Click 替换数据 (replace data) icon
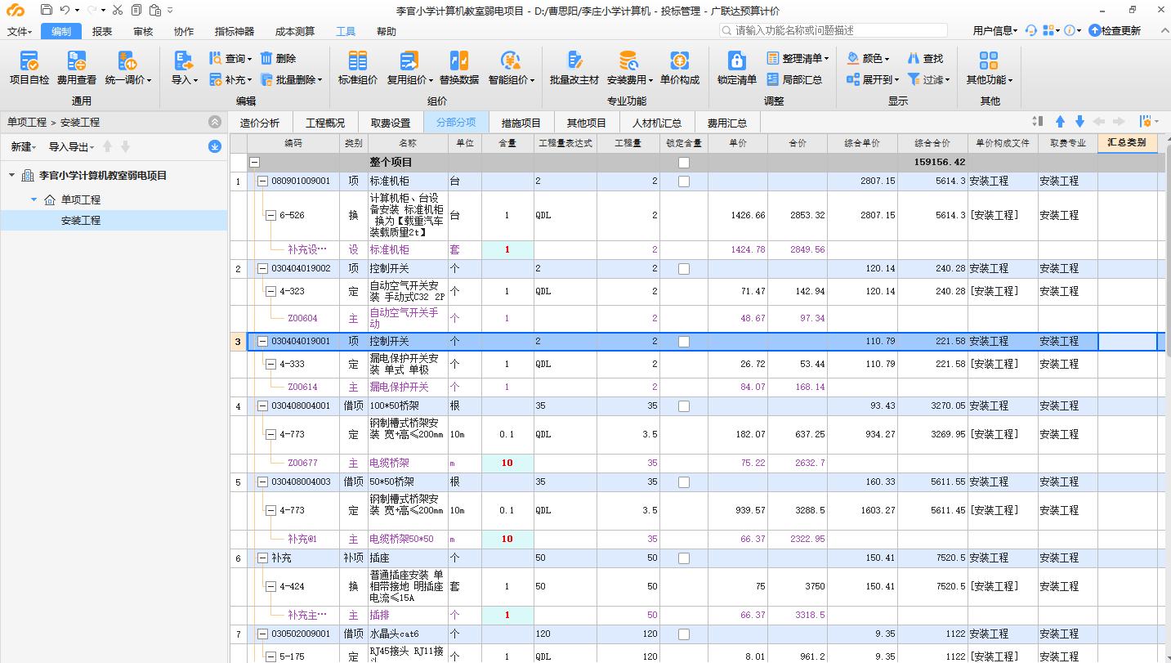This screenshot has width=1171, height=663. coord(459,60)
